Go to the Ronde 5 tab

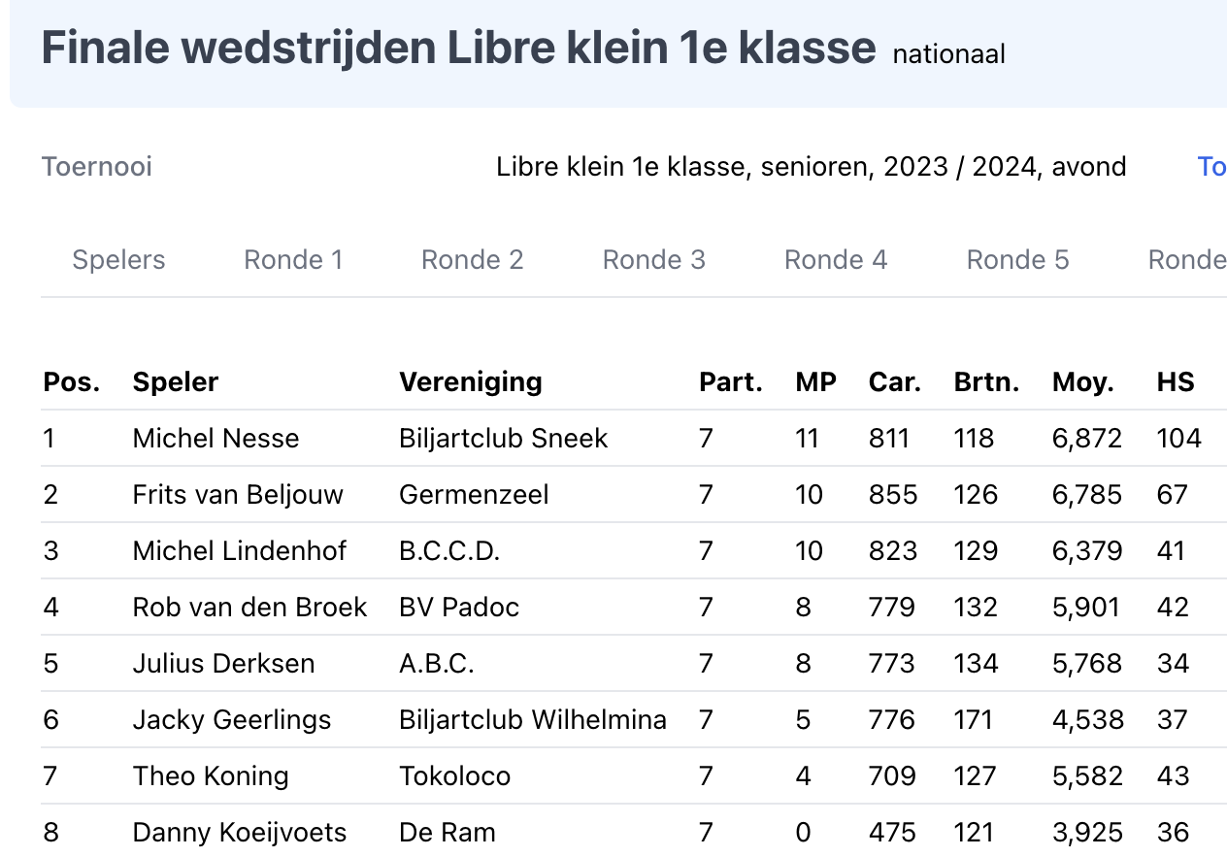click(x=1017, y=260)
